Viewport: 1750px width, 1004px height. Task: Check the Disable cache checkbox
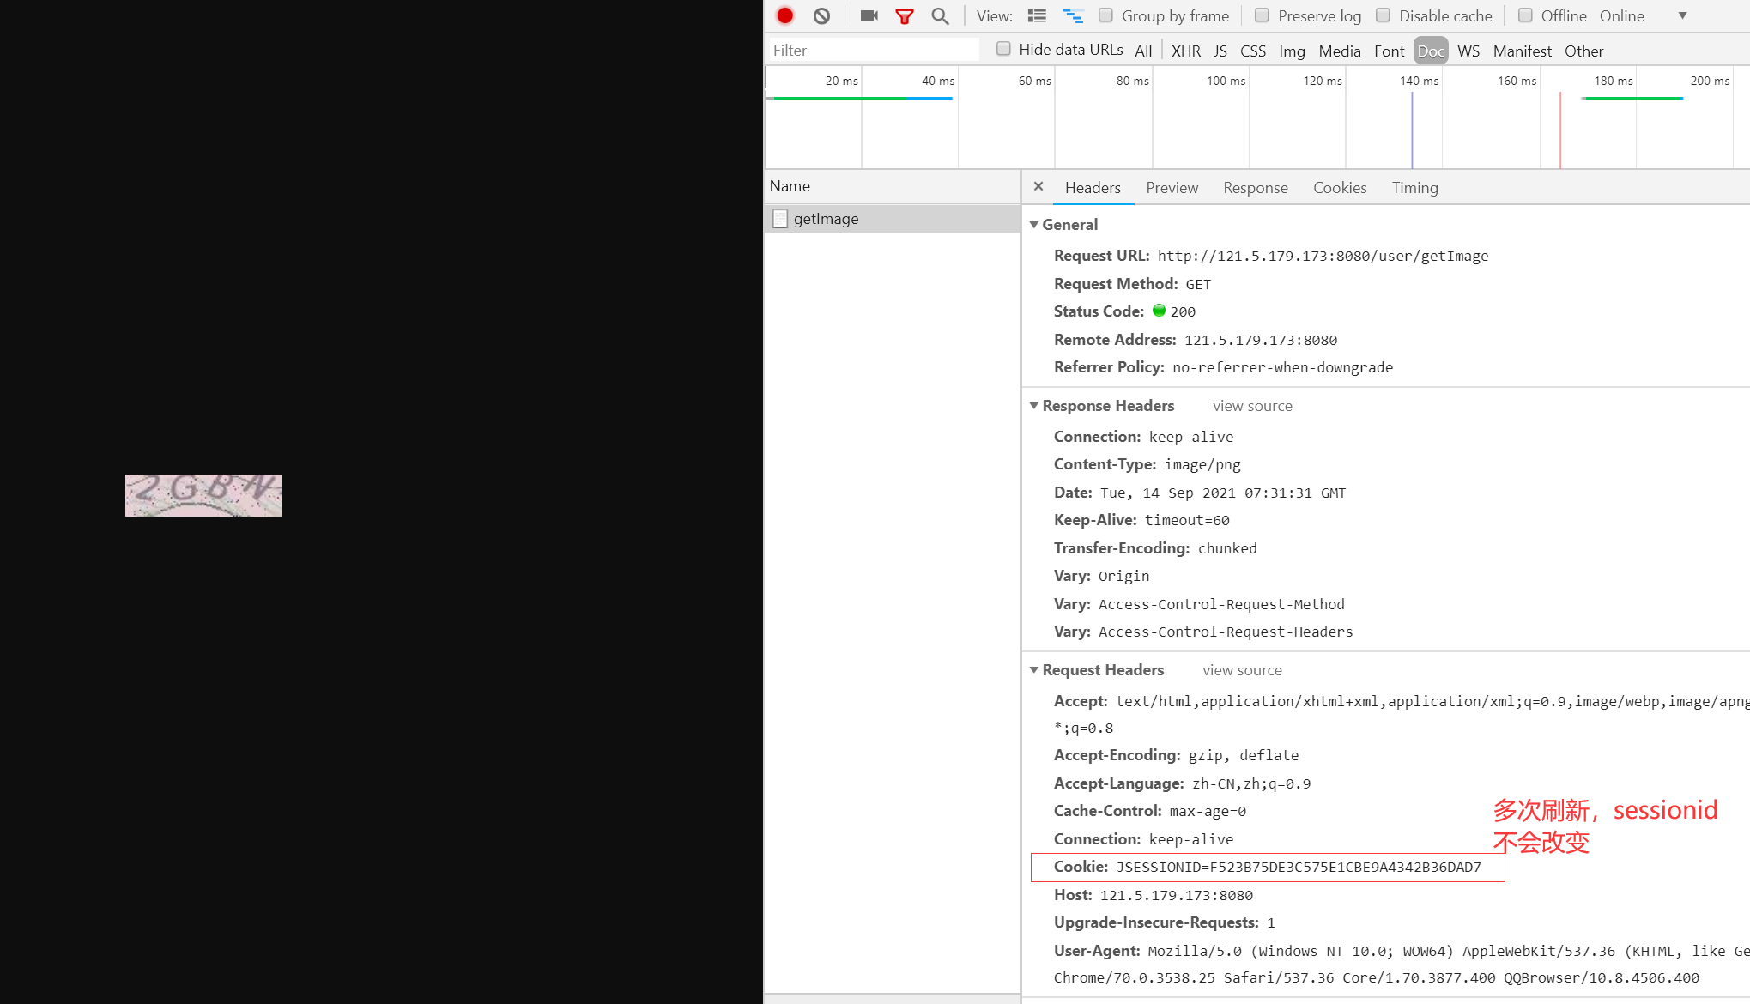tap(1383, 15)
